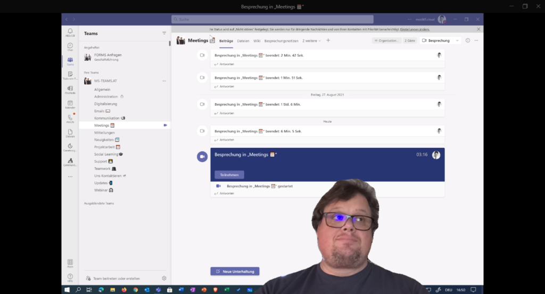The height and width of the screenshot is (294, 545).
Task: Open the Aktivität bell icon in sidebar
Action: click(70, 32)
